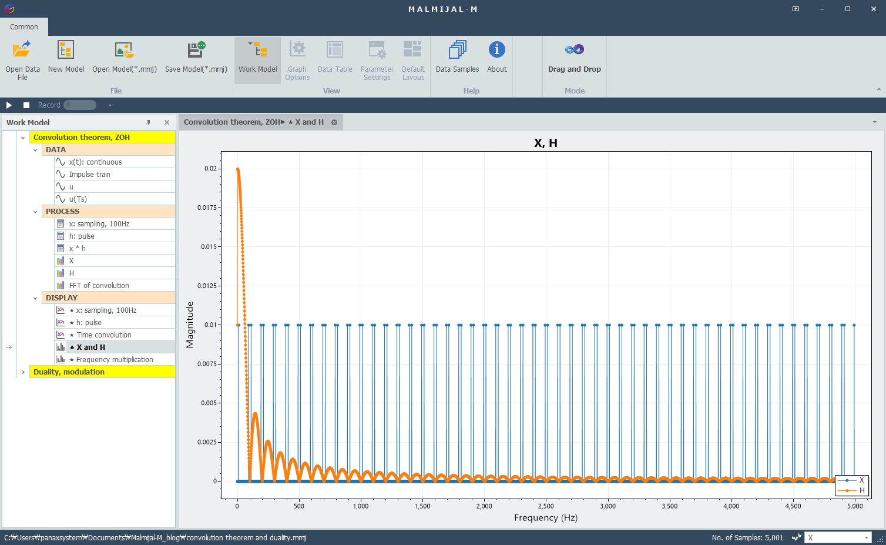Select the u(Ts) data item
The image size is (886, 545).
click(115, 199)
